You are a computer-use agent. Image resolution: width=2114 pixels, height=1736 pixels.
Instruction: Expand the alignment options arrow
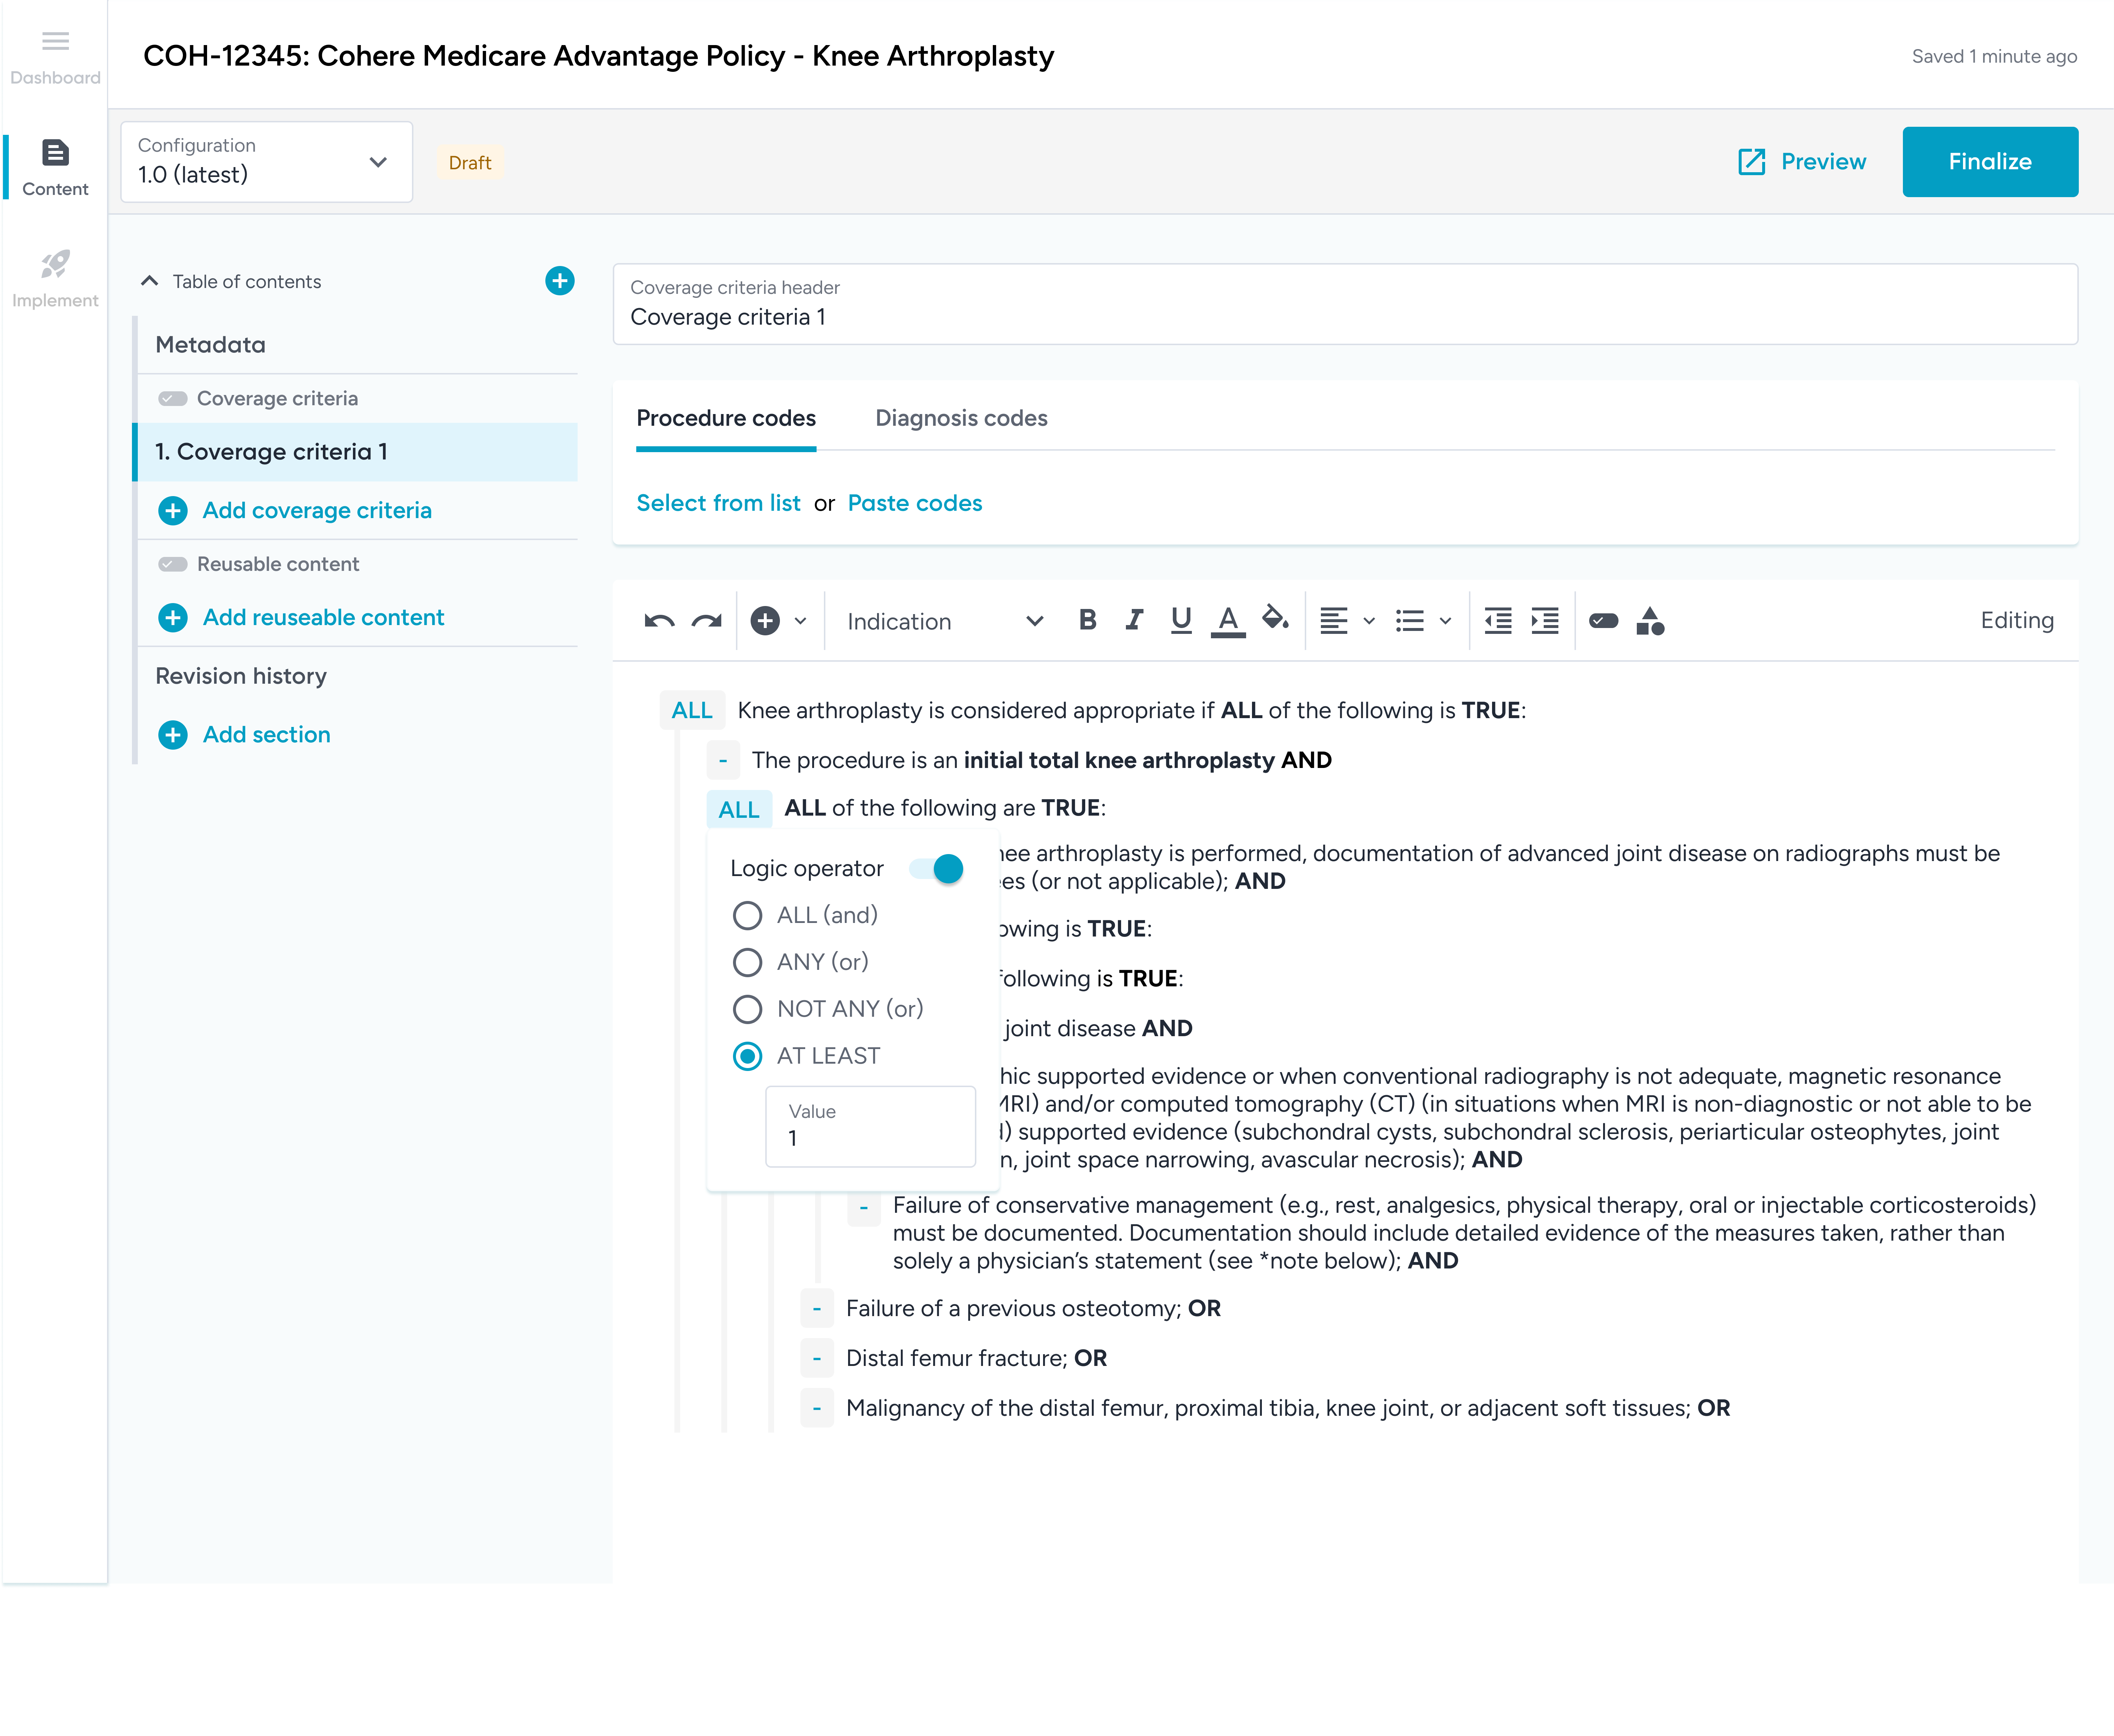1369,621
